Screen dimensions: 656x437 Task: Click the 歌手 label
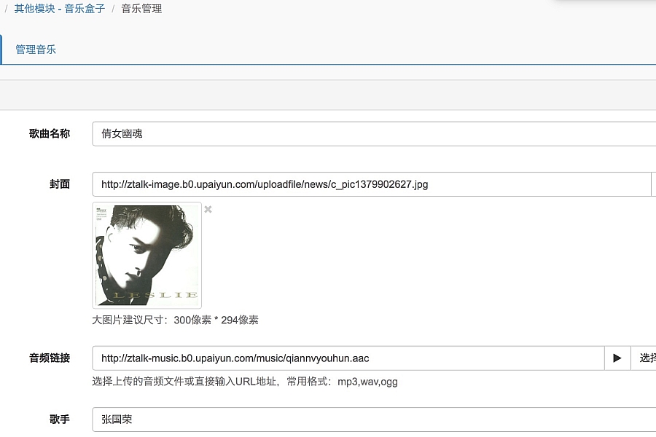(60, 420)
